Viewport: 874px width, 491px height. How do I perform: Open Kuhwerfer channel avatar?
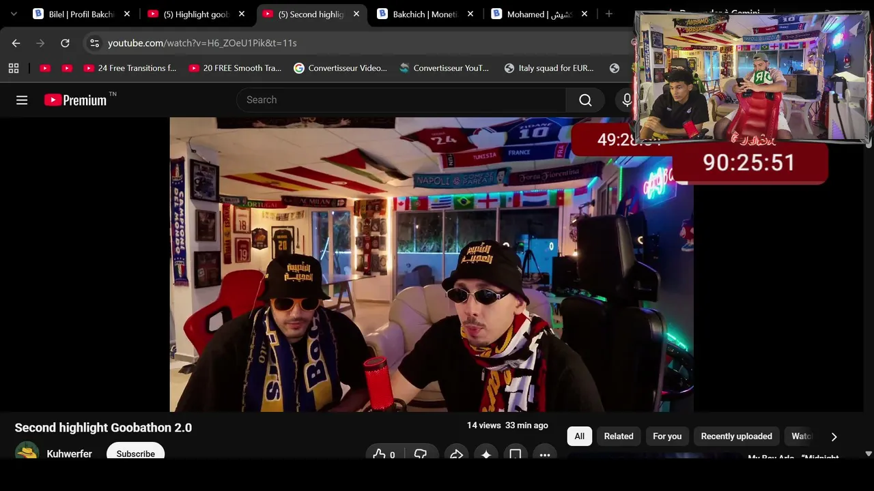click(x=27, y=451)
